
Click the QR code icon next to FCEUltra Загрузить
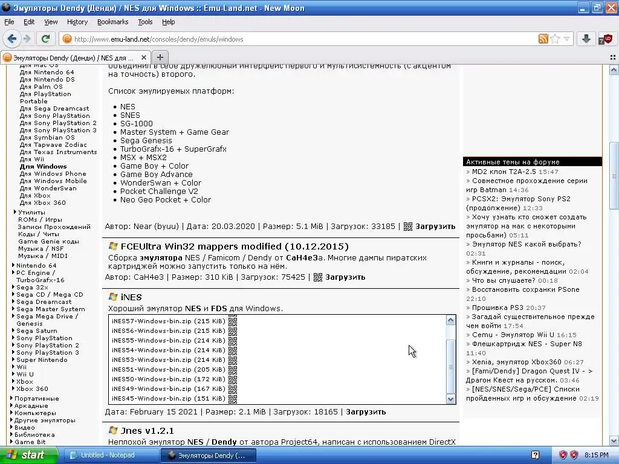click(318, 277)
